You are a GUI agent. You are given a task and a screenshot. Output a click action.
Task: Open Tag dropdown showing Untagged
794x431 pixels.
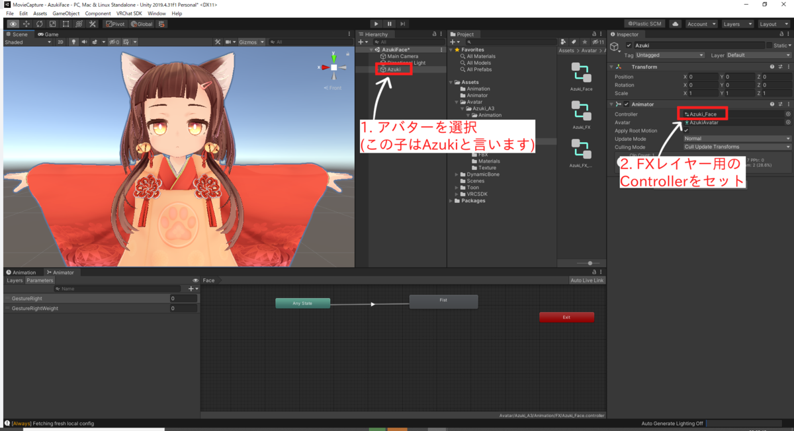coord(671,56)
